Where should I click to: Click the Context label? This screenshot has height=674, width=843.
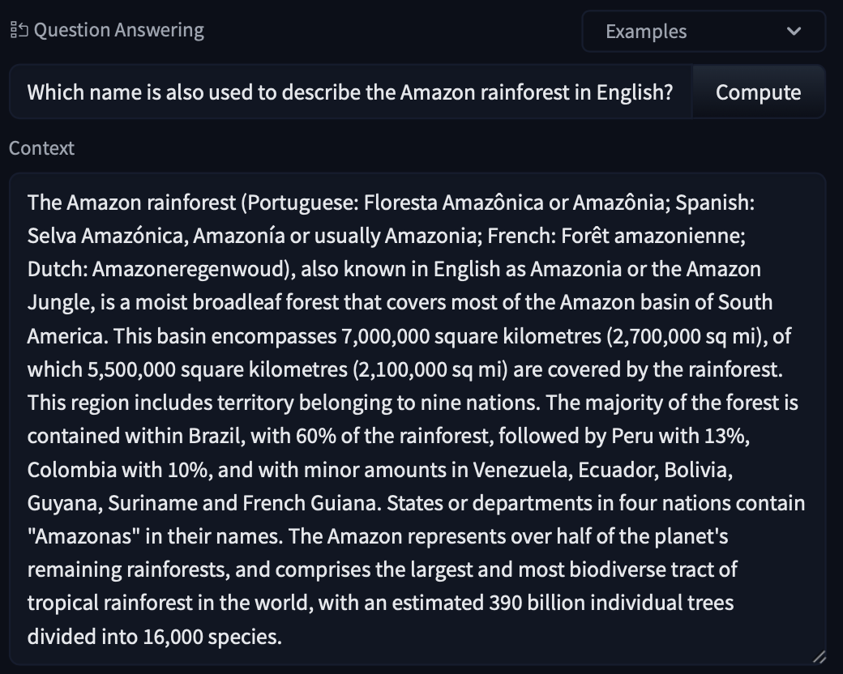41,148
